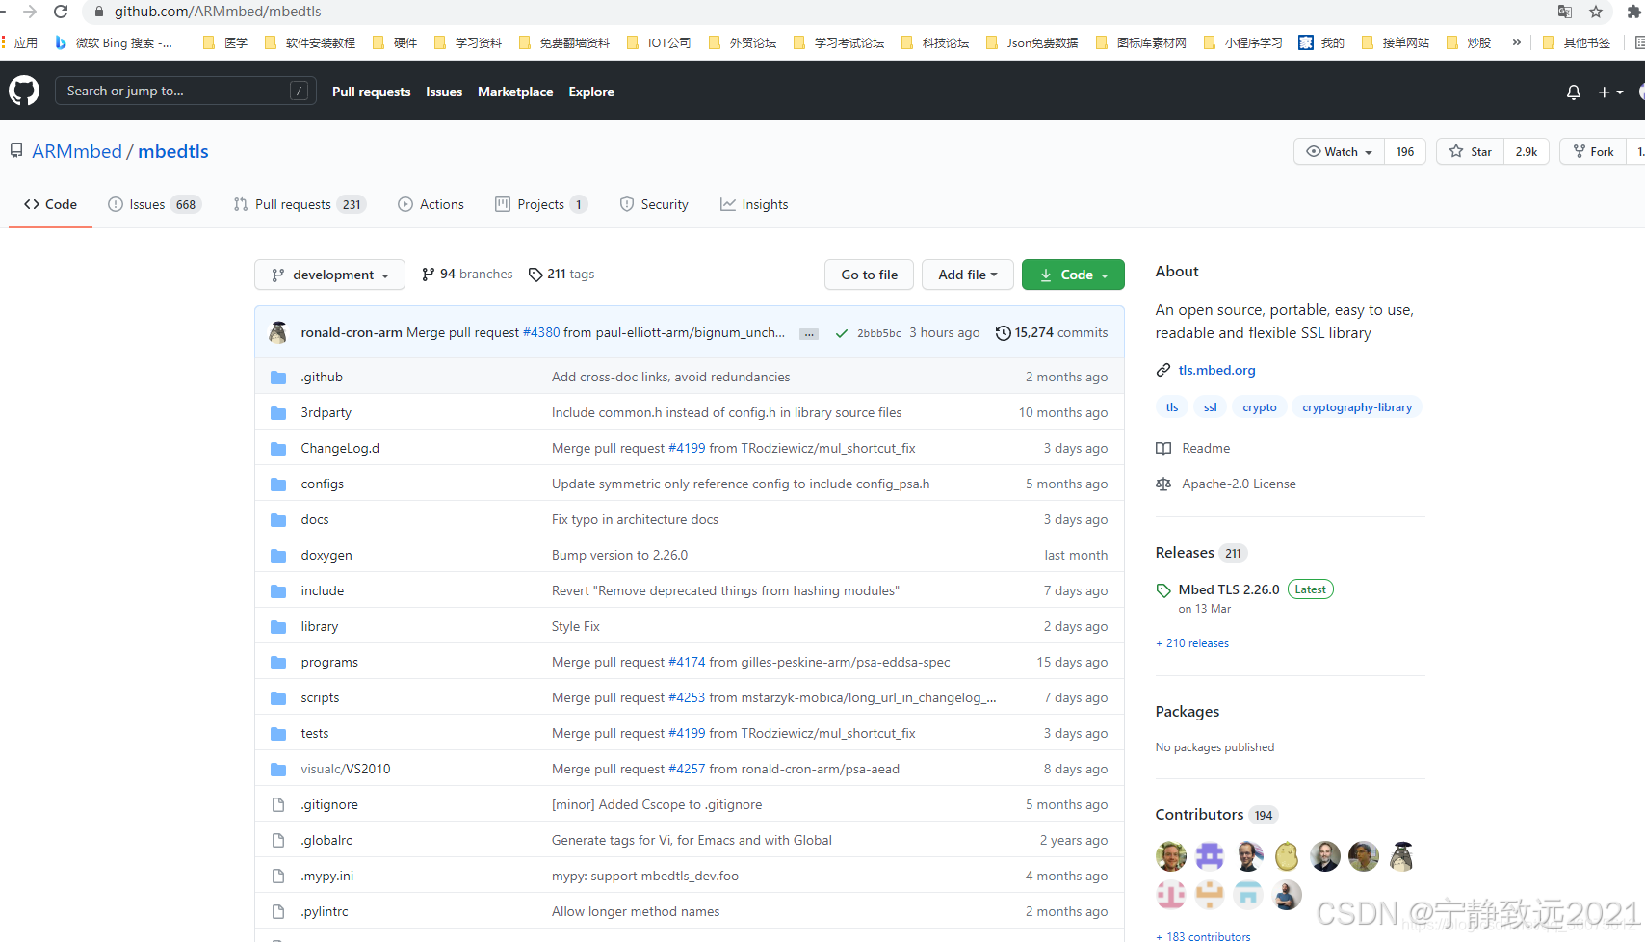This screenshot has height=942, width=1645.
Task: Open the Projects tab
Action: click(x=541, y=204)
